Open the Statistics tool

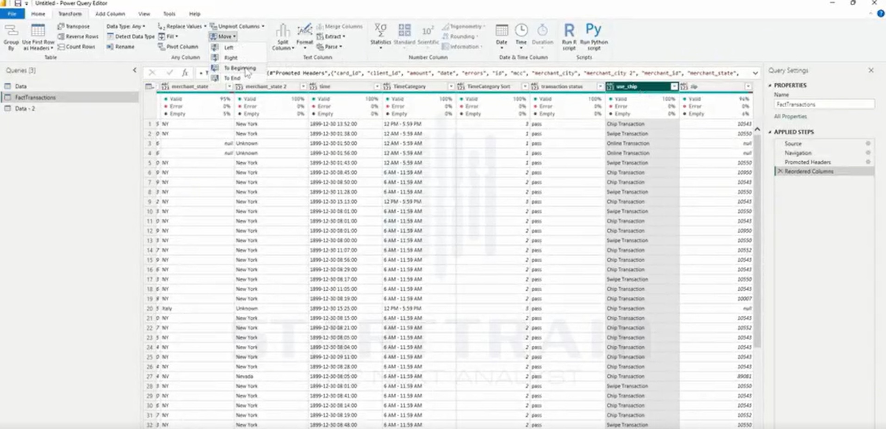(x=380, y=35)
